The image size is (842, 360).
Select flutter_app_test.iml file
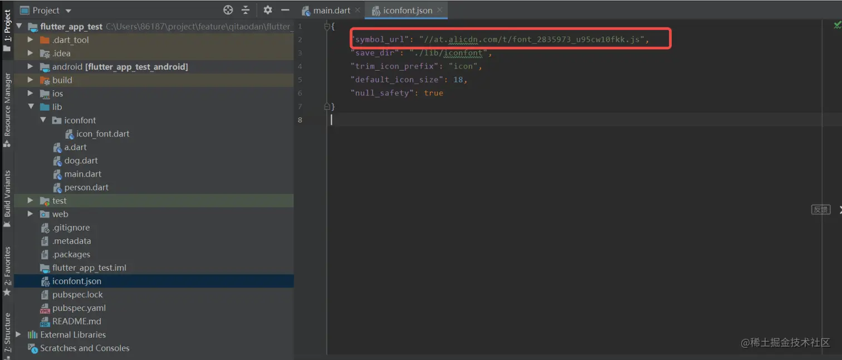coord(89,267)
